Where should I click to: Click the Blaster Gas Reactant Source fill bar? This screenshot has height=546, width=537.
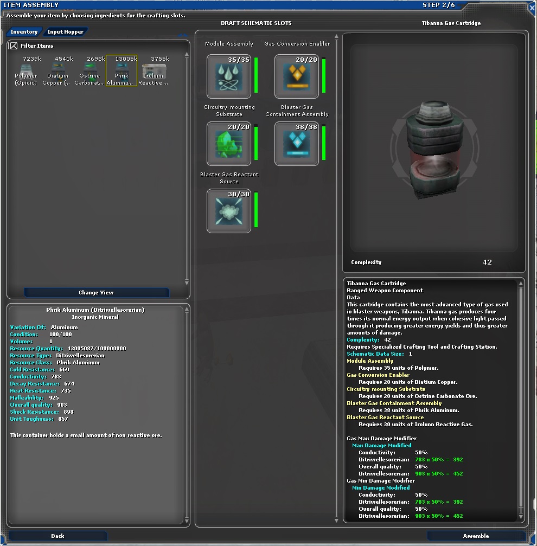tap(256, 210)
